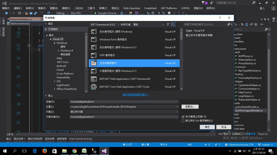The height and width of the screenshot is (155, 277).
Task: Open the CodeMaid menu
Action: tap(150, 8)
